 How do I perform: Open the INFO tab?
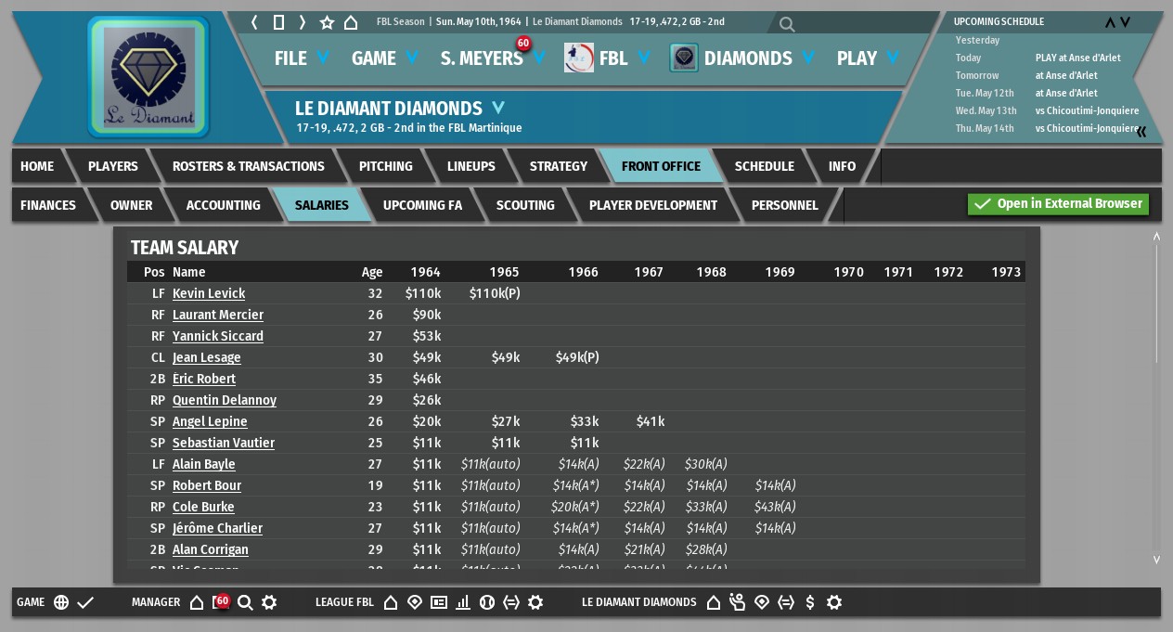point(843,166)
